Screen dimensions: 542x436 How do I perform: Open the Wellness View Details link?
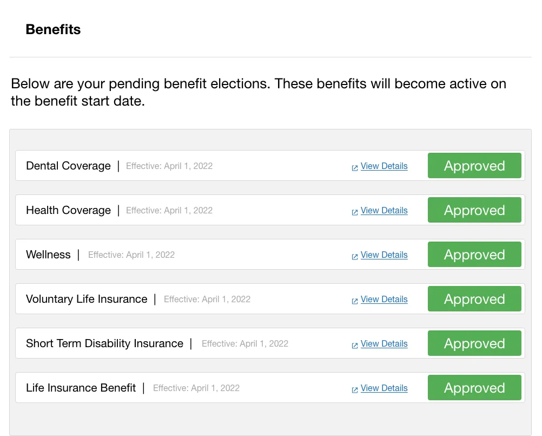(x=384, y=255)
